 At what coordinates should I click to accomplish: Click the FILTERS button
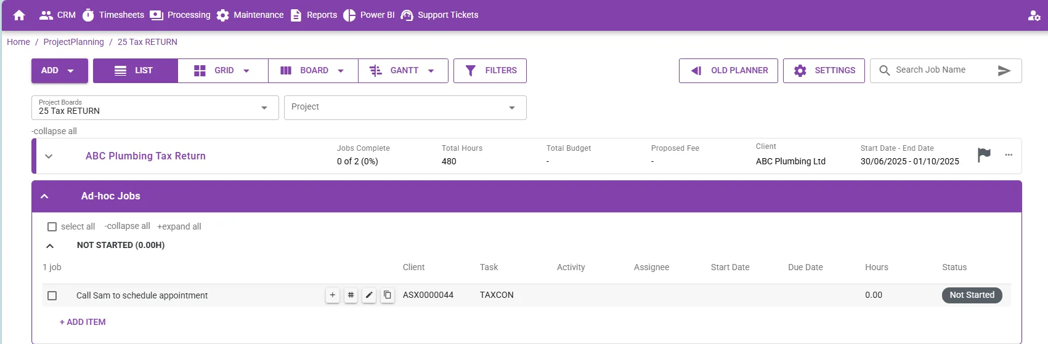coord(490,71)
